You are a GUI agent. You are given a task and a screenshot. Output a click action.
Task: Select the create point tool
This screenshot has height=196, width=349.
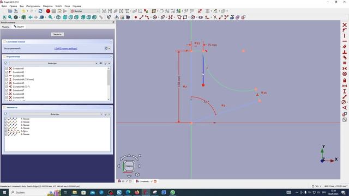[x=136, y=17]
